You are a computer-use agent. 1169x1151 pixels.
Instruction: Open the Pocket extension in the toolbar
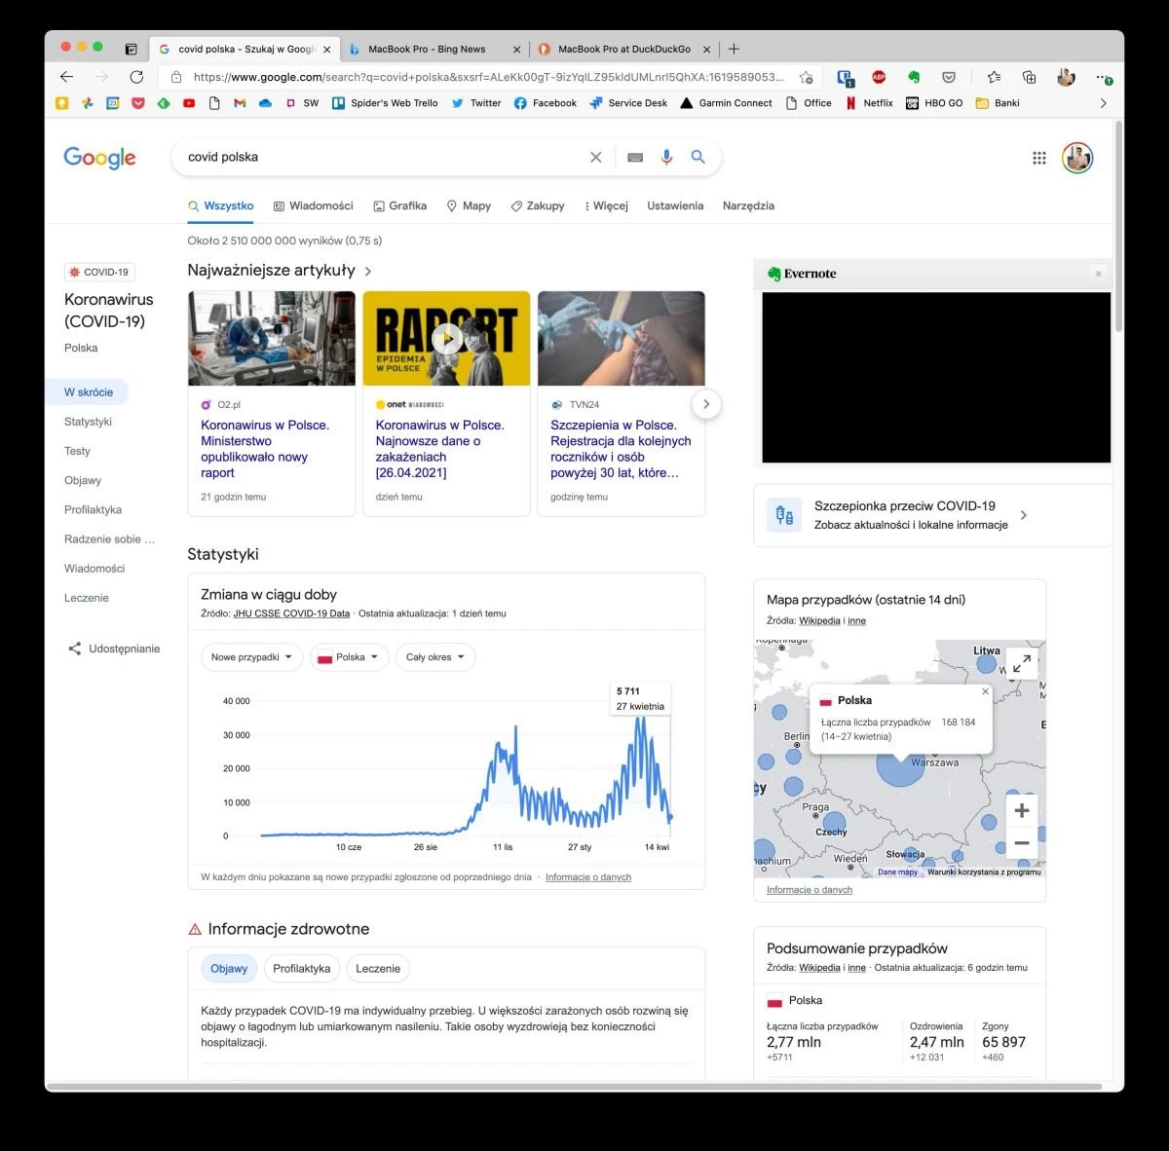pyautogui.click(x=949, y=77)
